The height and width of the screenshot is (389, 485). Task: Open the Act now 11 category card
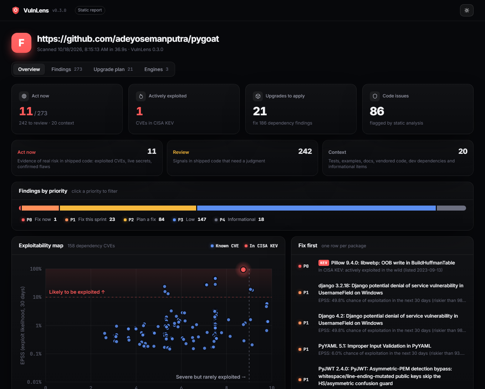pyautogui.click(x=87, y=158)
